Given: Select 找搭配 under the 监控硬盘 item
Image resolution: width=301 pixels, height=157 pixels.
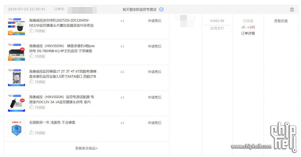Looking at the screenshot, I should pyautogui.click(x=37, y=82).
